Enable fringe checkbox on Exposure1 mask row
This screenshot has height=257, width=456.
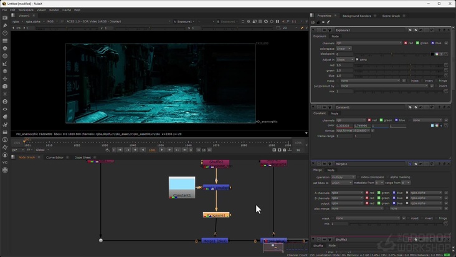click(x=436, y=80)
